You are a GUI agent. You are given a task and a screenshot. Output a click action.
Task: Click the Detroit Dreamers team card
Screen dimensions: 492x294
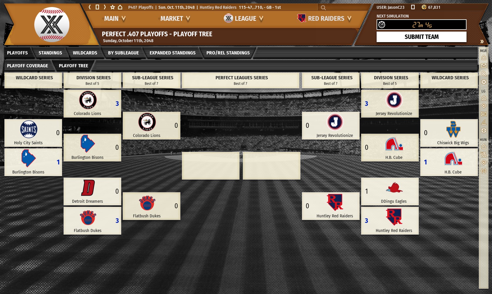point(92,191)
